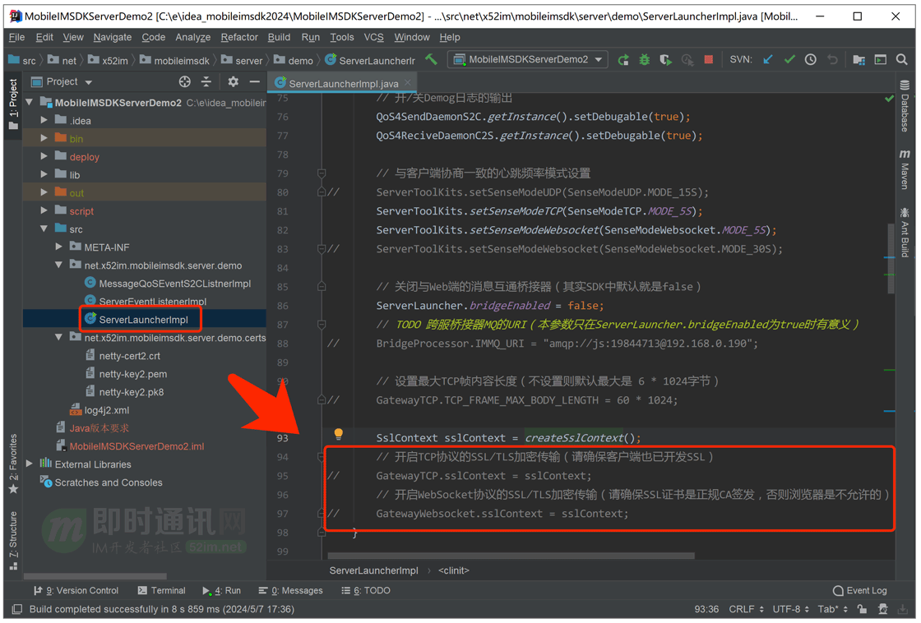Toggle the Project tool window side tab
The width and height of the screenshot is (921, 623).
[13, 103]
